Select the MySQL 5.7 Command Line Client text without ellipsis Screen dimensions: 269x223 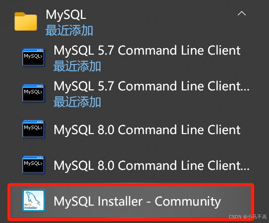click(147, 50)
